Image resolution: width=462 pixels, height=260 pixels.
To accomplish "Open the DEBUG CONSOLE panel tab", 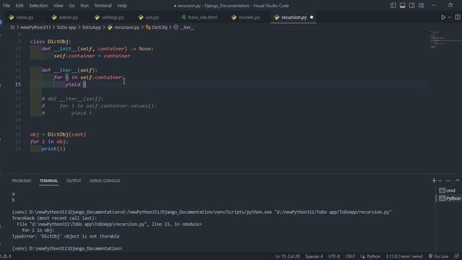I will [x=105, y=181].
